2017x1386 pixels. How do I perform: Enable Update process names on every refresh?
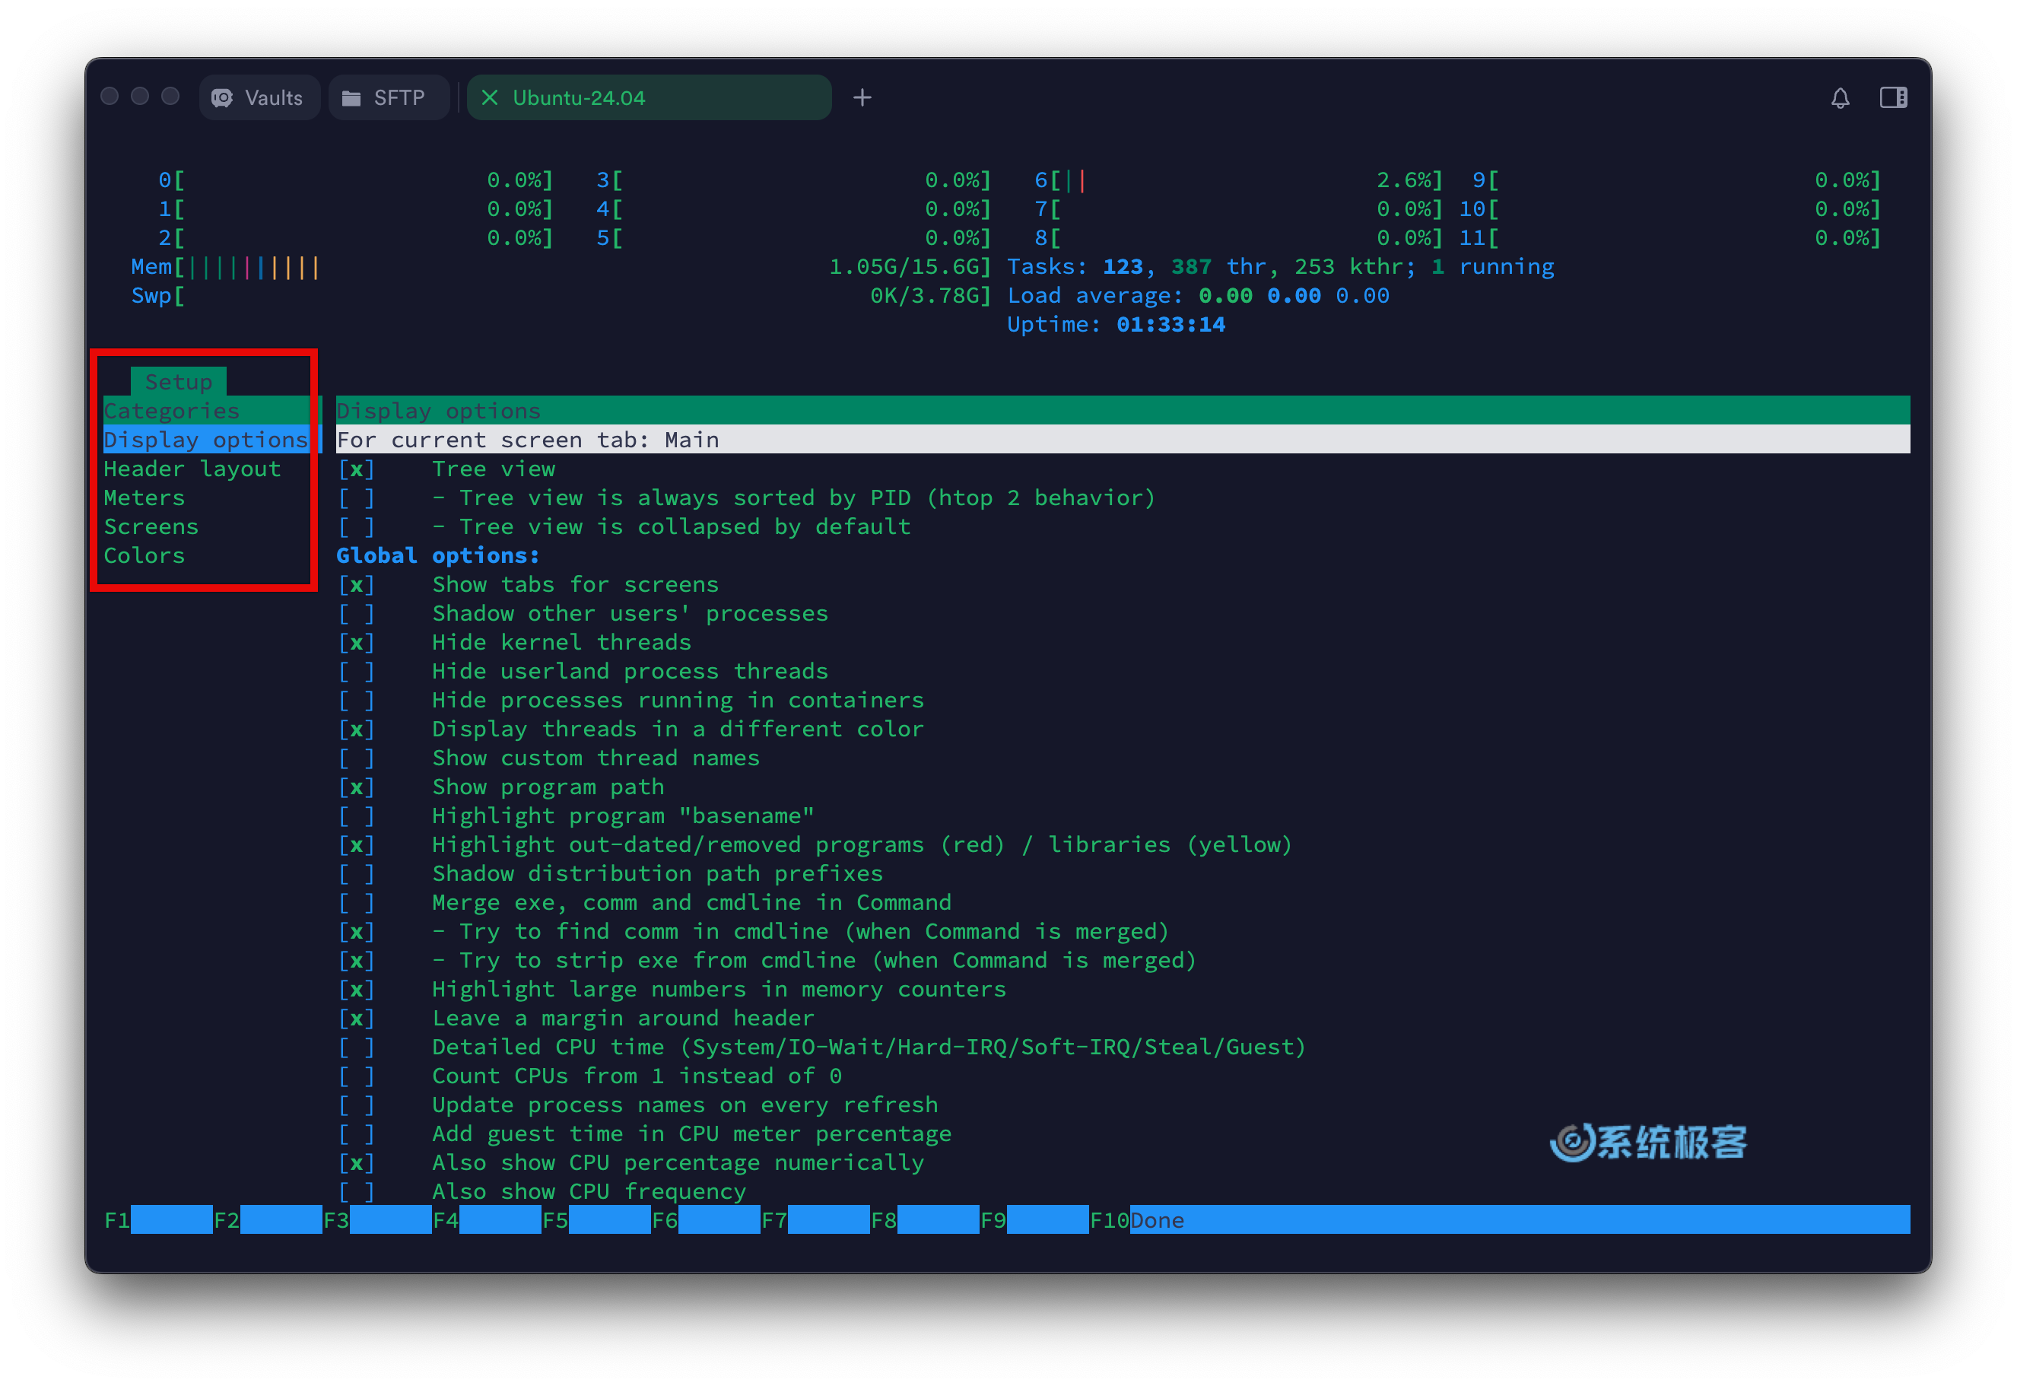pyautogui.click(x=356, y=1105)
